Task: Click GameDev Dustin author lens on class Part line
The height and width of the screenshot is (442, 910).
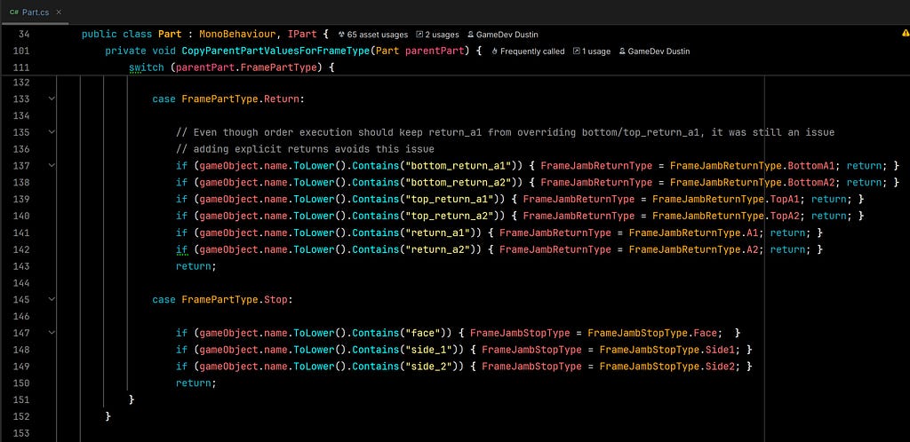Action: pos(502,35)
